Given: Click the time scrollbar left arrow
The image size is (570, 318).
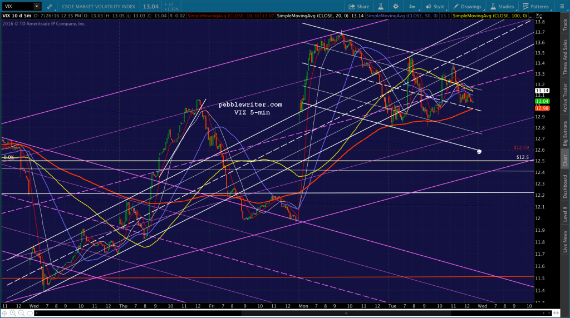Looking at the screenshot, I should point(37,313).
